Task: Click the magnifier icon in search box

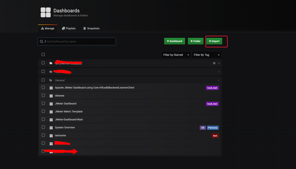Action: pyautogui.click(x=42, y=42)
